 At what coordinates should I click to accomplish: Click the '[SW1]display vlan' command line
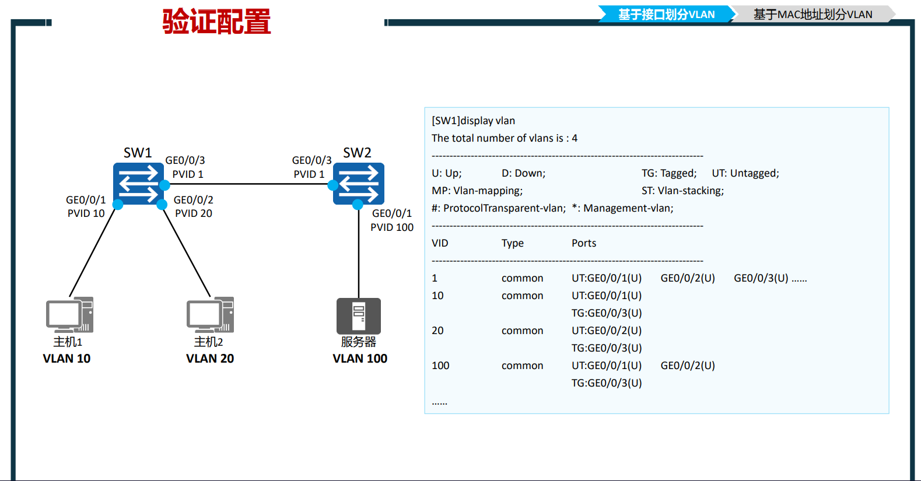tap(473, 121)
